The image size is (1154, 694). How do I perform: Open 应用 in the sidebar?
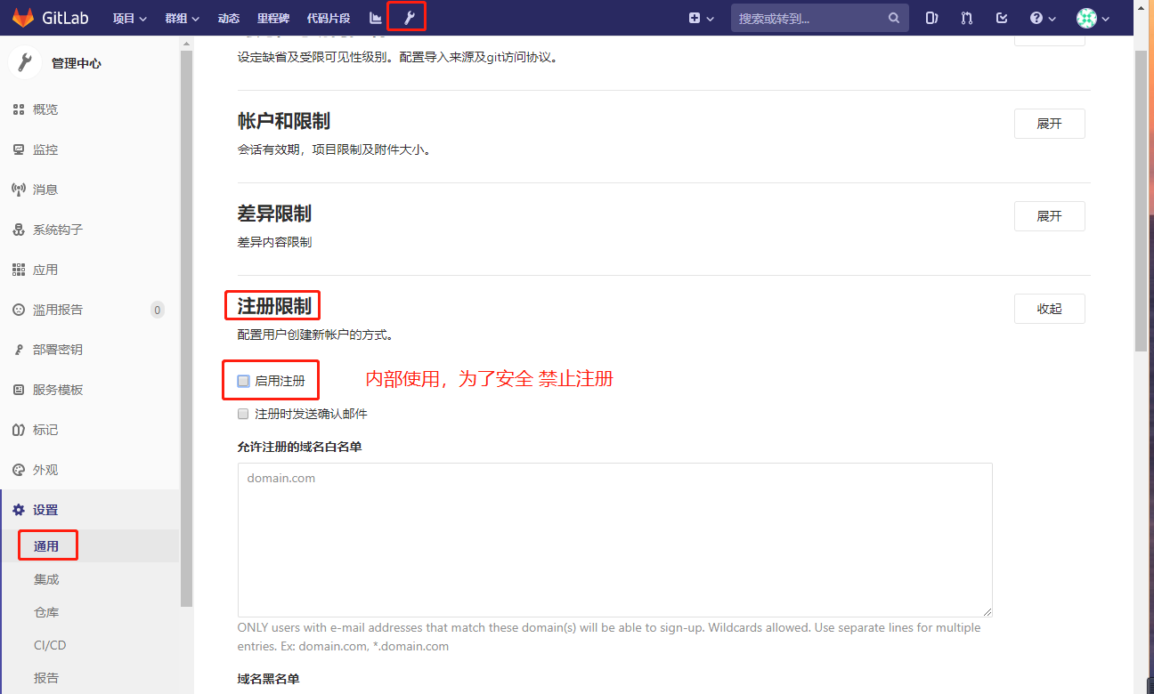pos(45,270)
